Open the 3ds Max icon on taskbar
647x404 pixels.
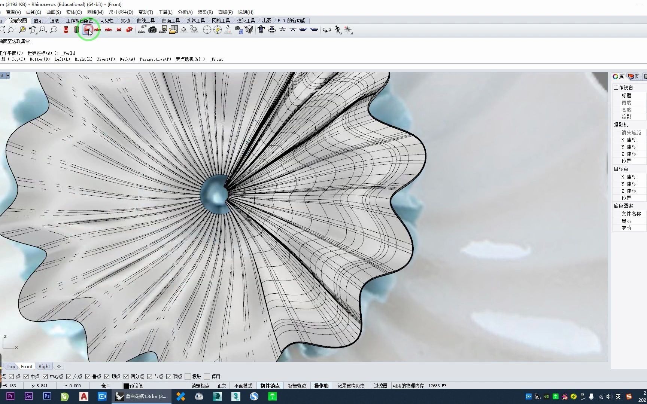236,396
